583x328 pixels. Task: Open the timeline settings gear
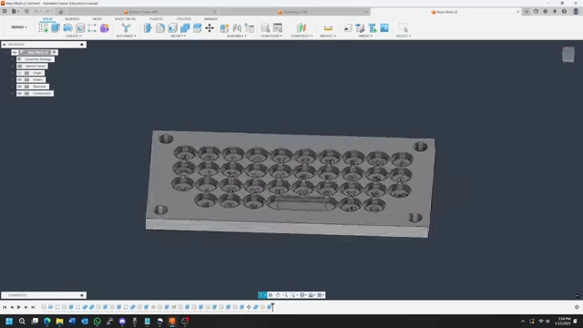577,307
